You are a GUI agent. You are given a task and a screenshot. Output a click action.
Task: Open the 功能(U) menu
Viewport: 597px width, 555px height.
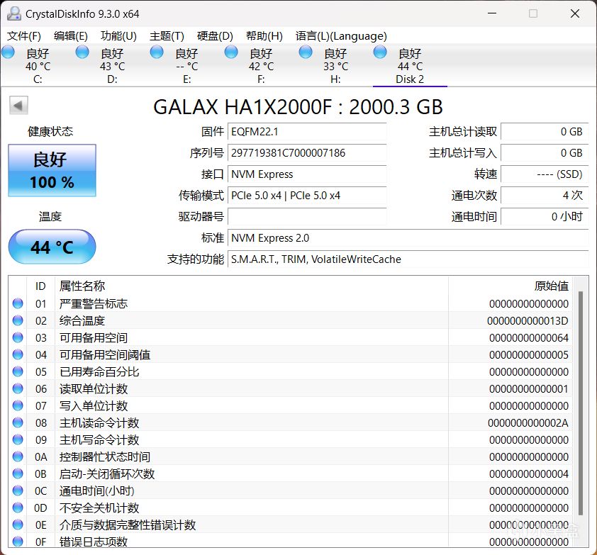pyautogui.click(x=118, y=36)
